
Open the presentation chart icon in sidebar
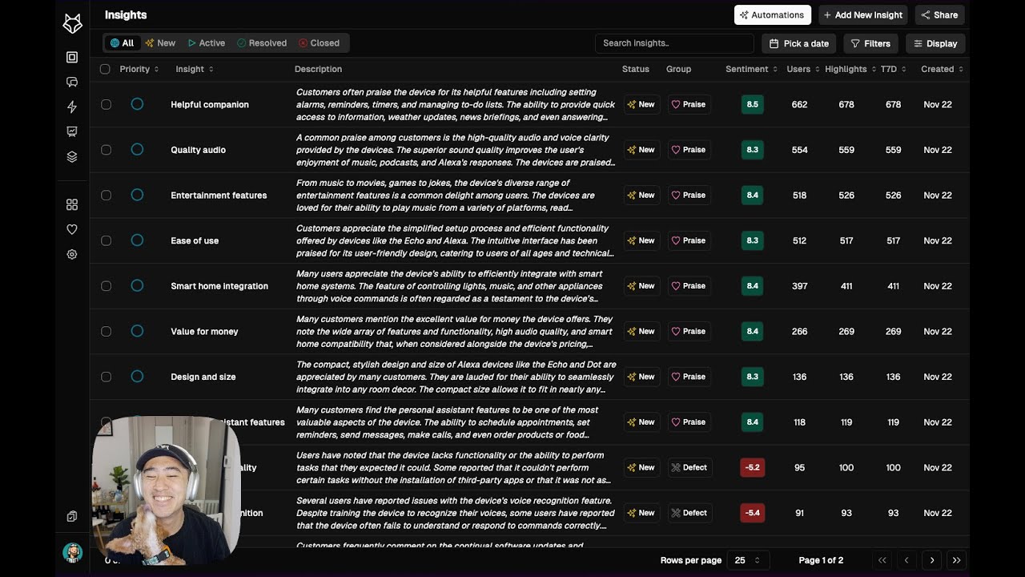[72, 131]
